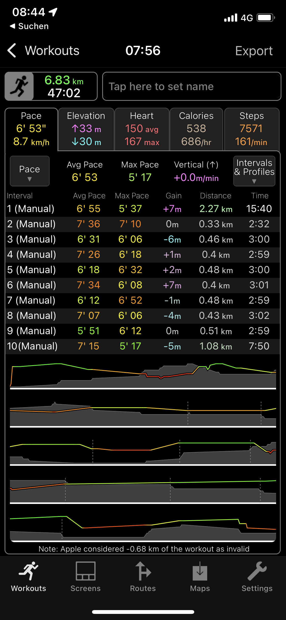
Task: Select interval 1 (Manual) row
Action: coord(142,209)
